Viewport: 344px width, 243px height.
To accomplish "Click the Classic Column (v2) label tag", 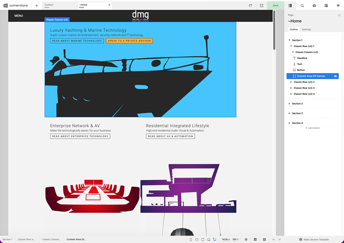I will [x=57, y=20].
